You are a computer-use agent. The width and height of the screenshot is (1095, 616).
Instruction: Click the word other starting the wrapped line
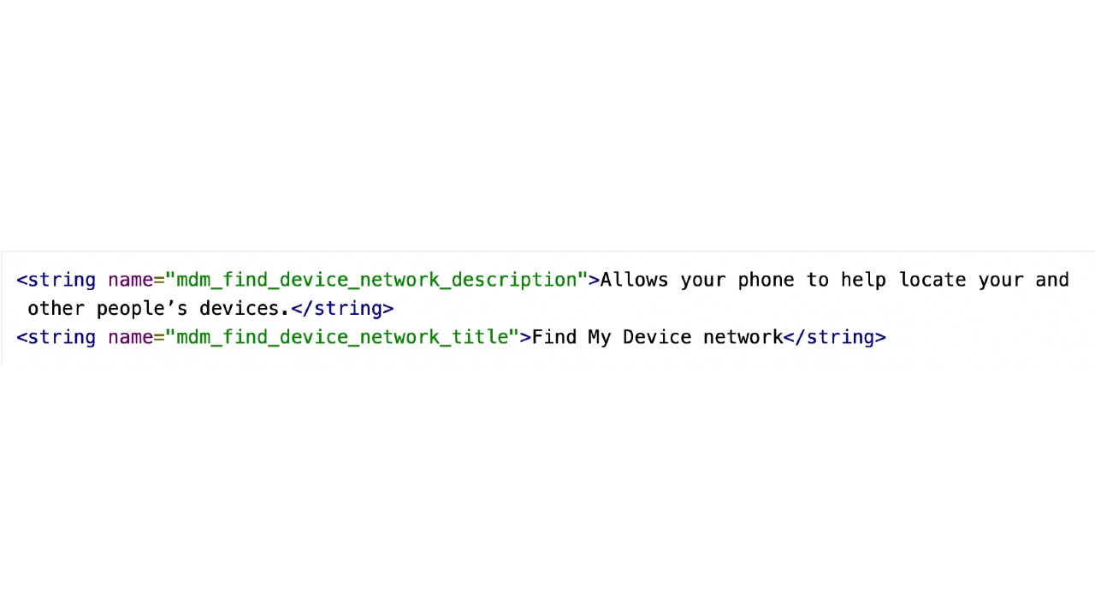[56, 309]
